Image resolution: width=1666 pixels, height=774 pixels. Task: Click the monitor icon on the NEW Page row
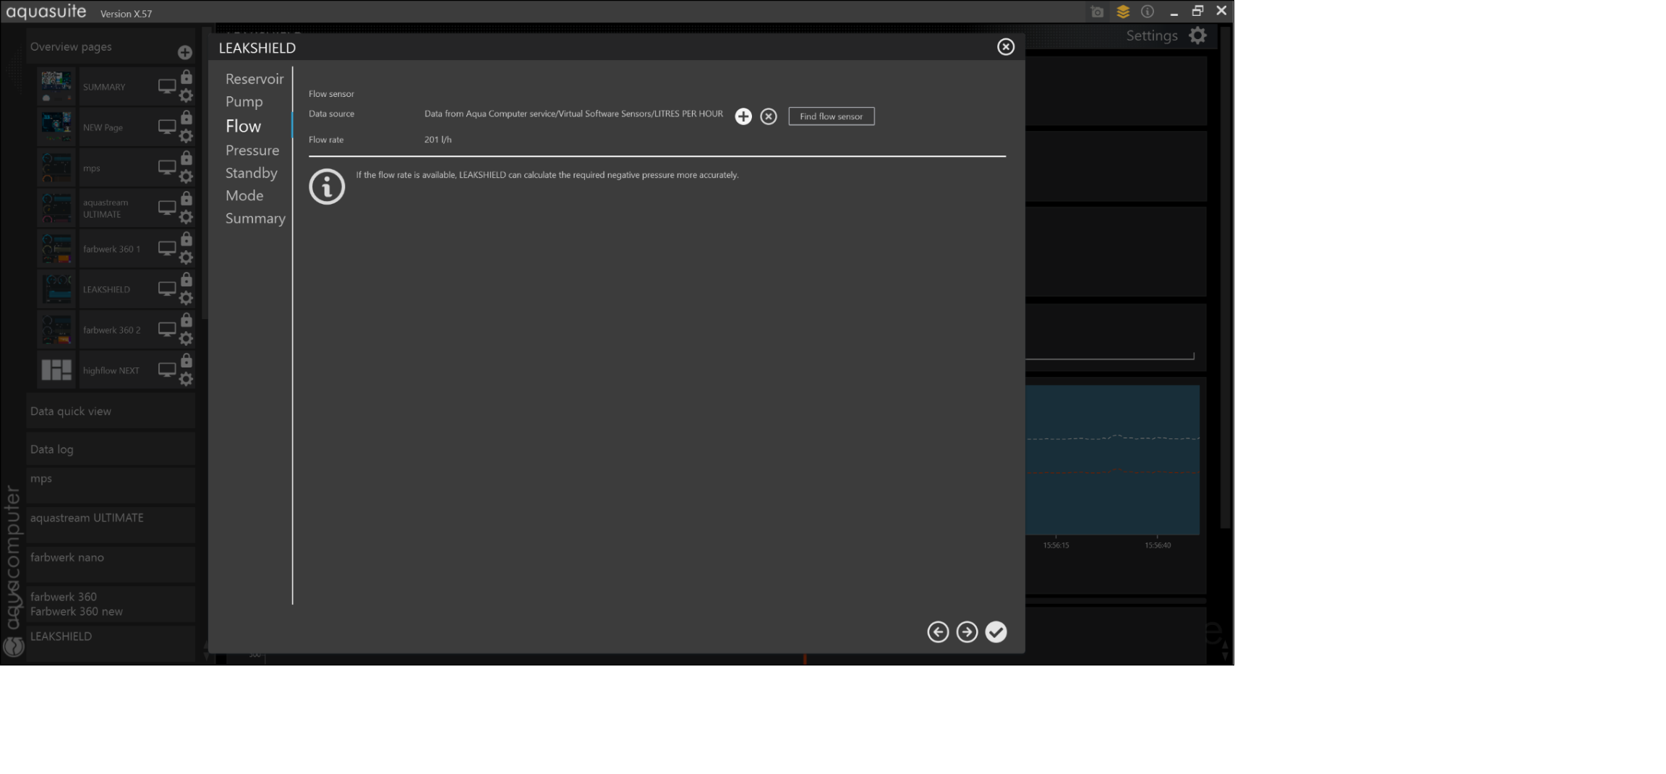pyautogui.click(x=167, y=127)
